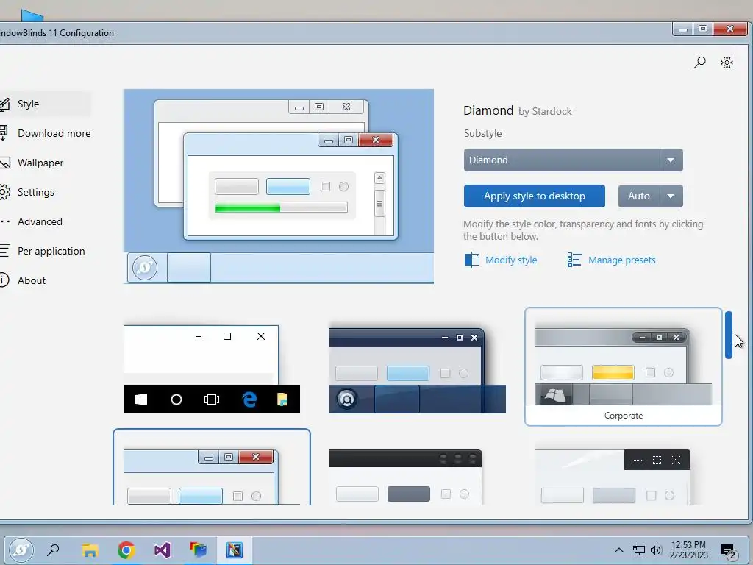Click the 'Diamond' style name heading
The width and height of the screenshot is (753, 565).
(x=488, y=110)
